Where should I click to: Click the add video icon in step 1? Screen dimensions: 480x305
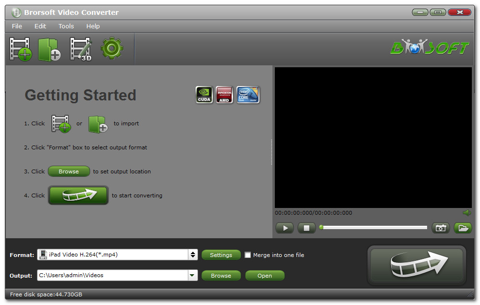point(61,123)
